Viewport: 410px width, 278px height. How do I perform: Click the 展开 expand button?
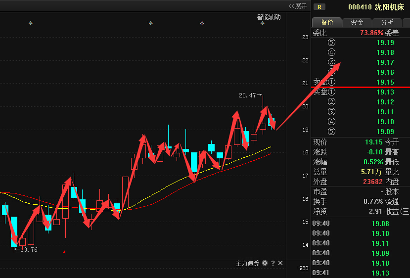(298, 6)
